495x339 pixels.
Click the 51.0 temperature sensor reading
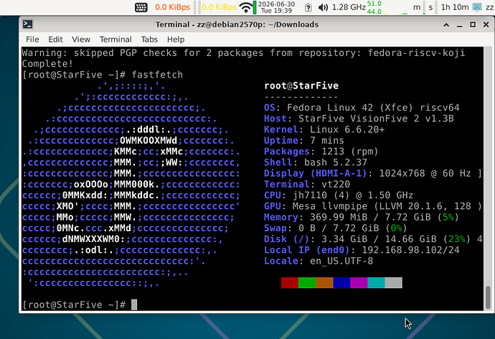[374, 4]
